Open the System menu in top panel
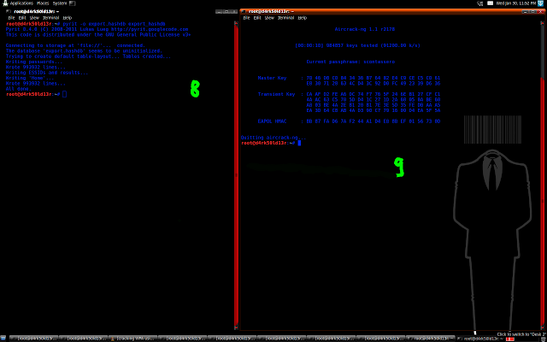Screen dimensions: 547x342 pos(60,3)
